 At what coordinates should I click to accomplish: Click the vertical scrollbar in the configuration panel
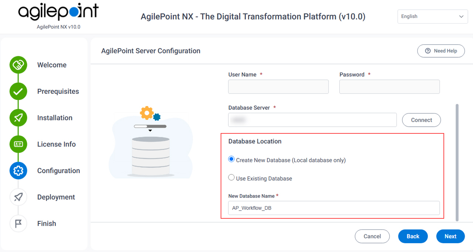pyautogui.click(x=457, y=163)
